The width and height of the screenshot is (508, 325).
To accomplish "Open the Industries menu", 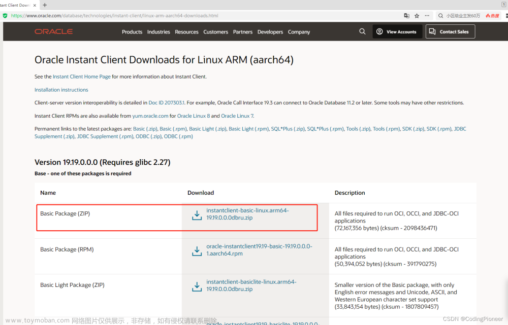I will pyautogui.click(x=158, y=32).
